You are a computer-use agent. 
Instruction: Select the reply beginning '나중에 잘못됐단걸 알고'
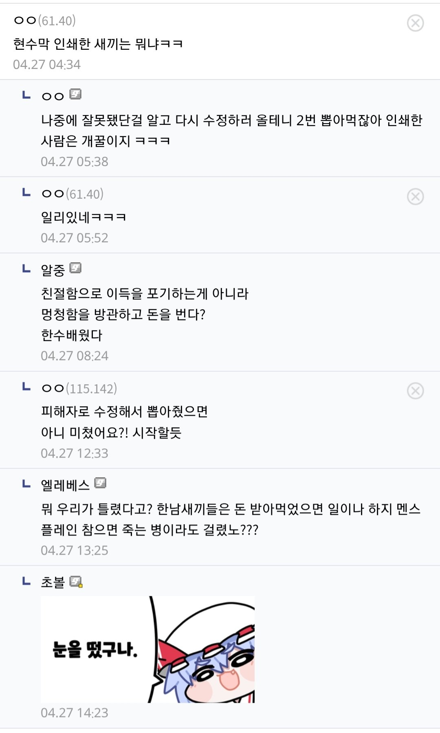[231, 131]
